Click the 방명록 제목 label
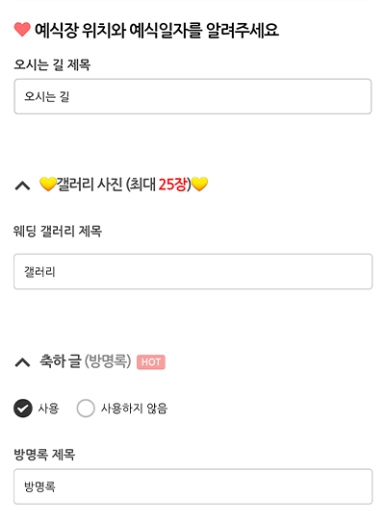Screen dimensions: 385x521 (44, 455)
